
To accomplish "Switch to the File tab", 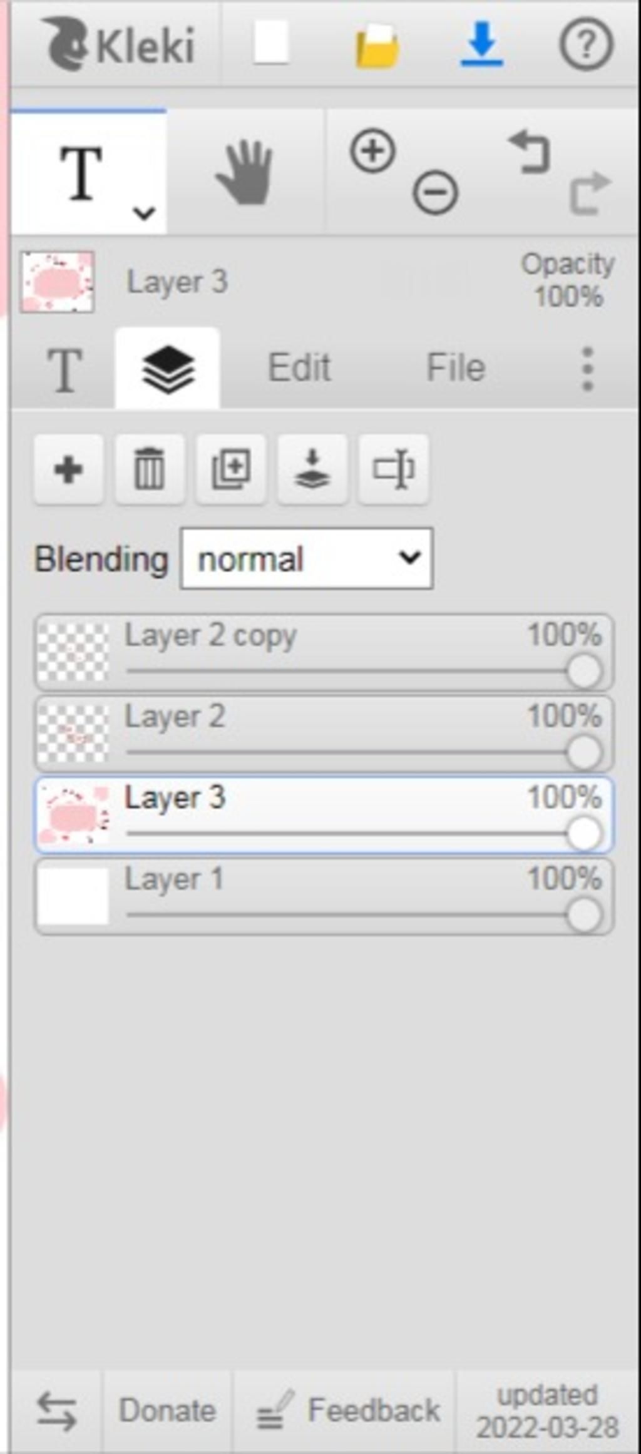I will pyautogui.click(x=456, y=367).
